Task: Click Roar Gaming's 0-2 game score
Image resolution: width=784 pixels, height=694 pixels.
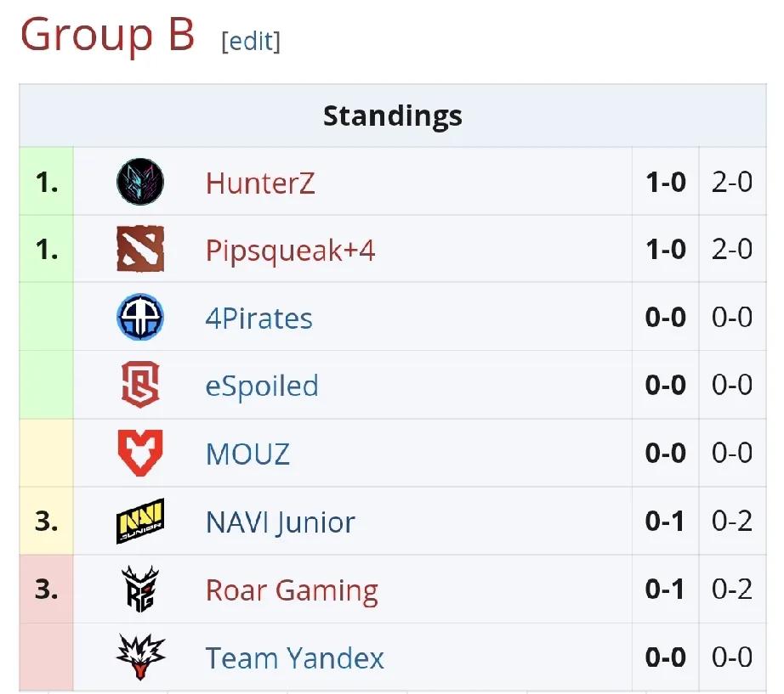Action: [731, 590]
